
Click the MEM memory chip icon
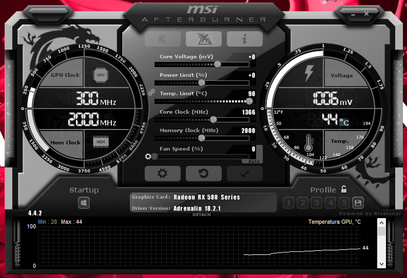point(101,142)
